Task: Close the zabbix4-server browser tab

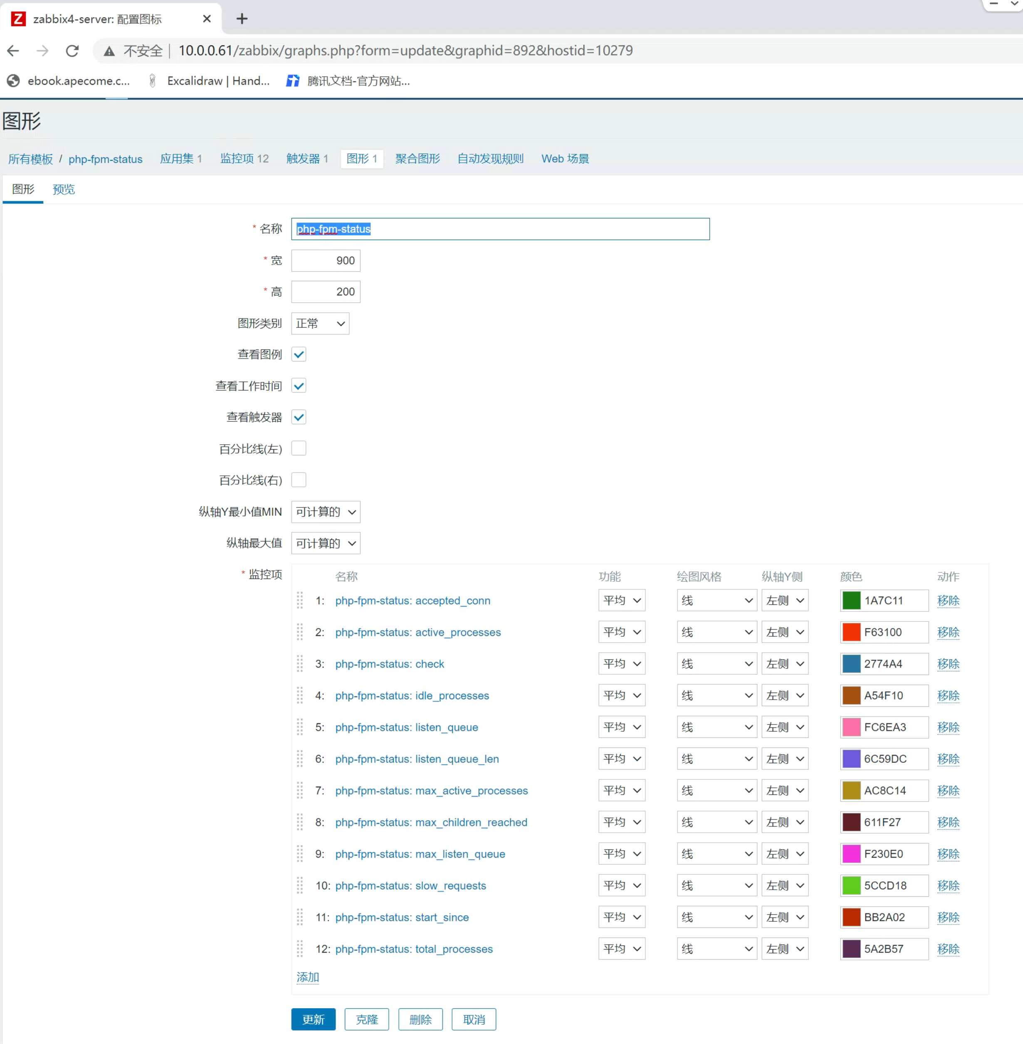Action: [207, 19]
